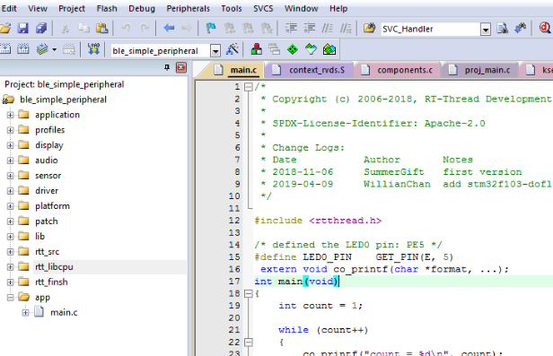Collapse the comment block at line 1

click(x=249, y=87)
